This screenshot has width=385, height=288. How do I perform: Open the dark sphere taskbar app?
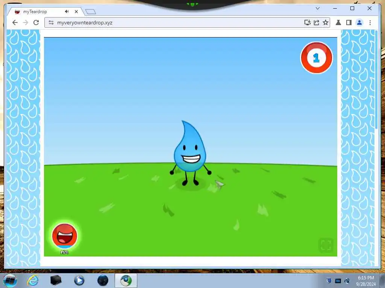[103, 280]
